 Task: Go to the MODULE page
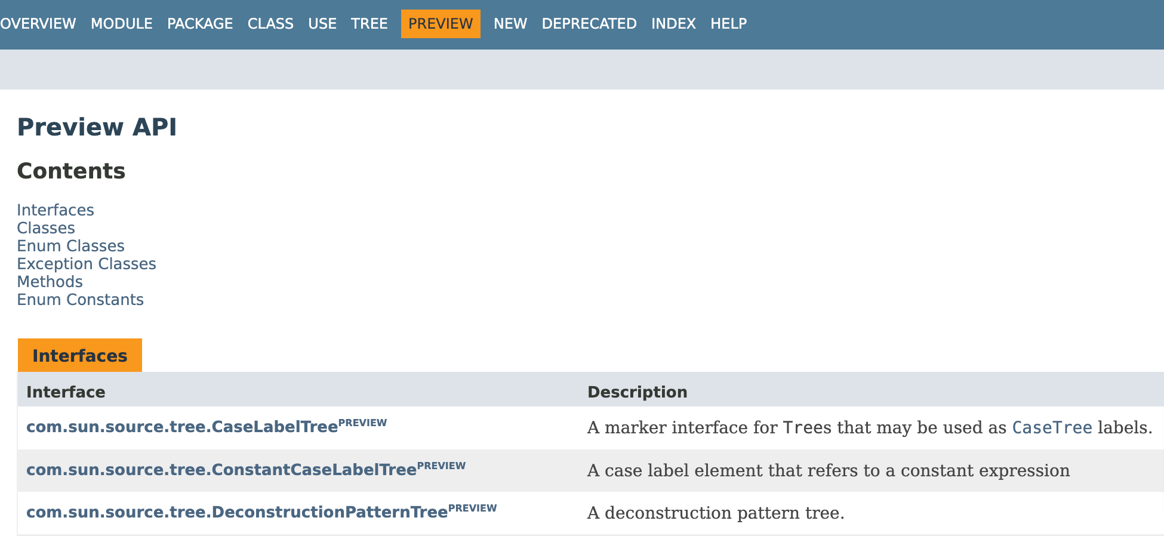pyautogui.click(x=122, y=24)
